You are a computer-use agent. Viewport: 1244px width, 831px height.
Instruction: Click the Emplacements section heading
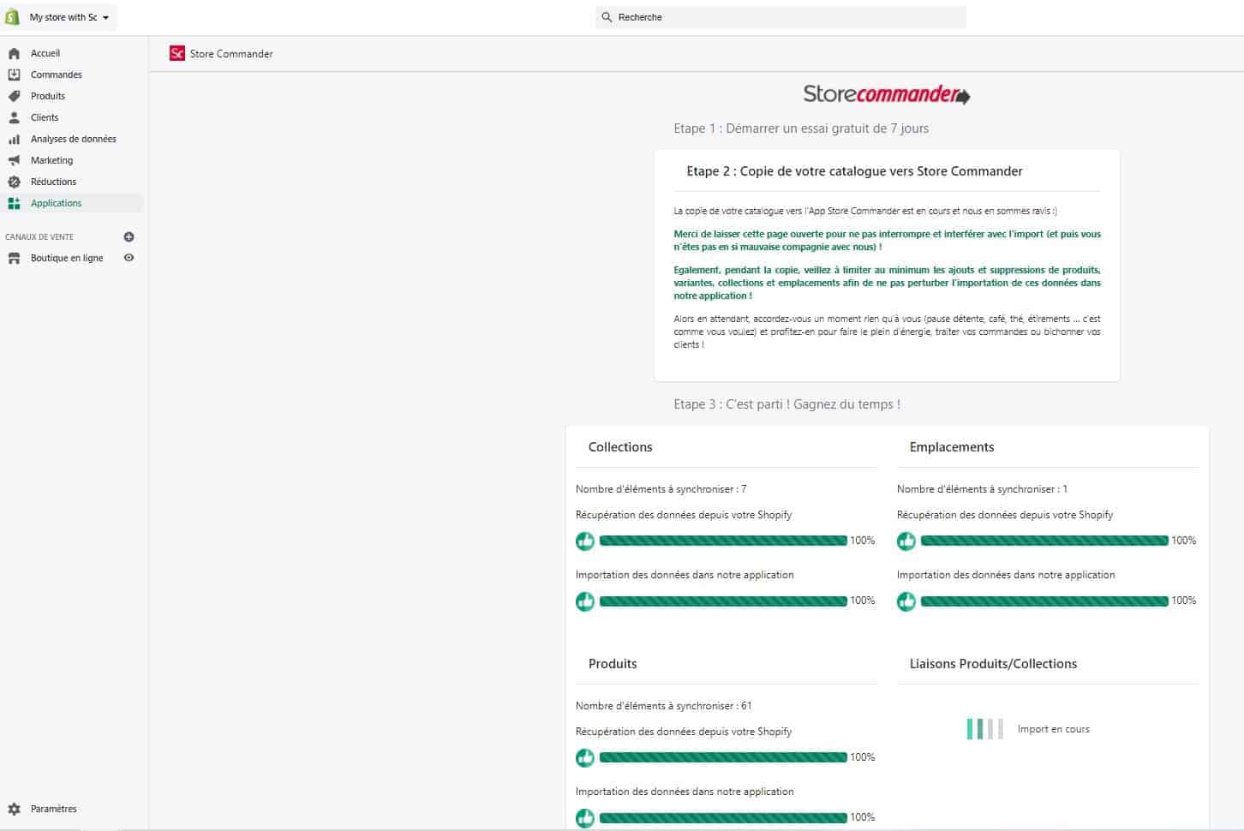click(952, 447)
